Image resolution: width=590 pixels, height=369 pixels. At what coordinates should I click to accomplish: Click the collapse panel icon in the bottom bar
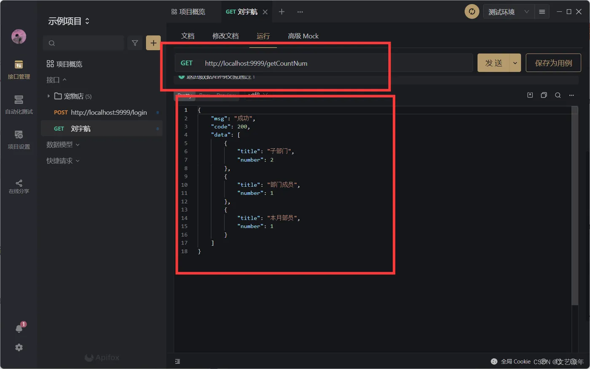click(x=177, y=361)
